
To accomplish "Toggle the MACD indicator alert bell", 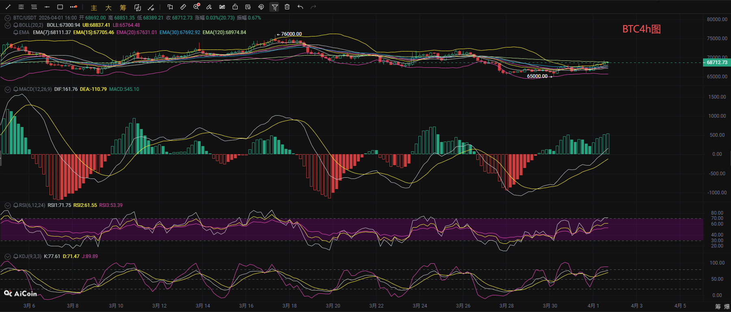I will (16, 89).
